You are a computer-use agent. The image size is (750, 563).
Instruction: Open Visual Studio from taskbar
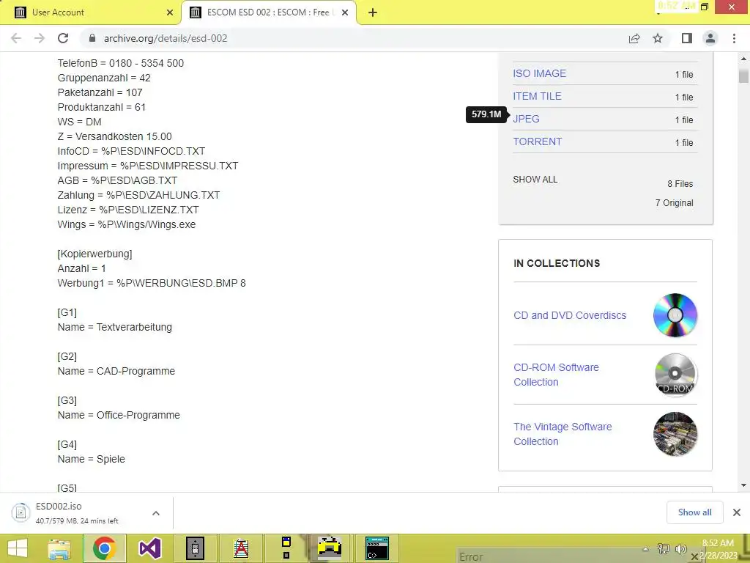pyautogui.click(x=150, y=548)
